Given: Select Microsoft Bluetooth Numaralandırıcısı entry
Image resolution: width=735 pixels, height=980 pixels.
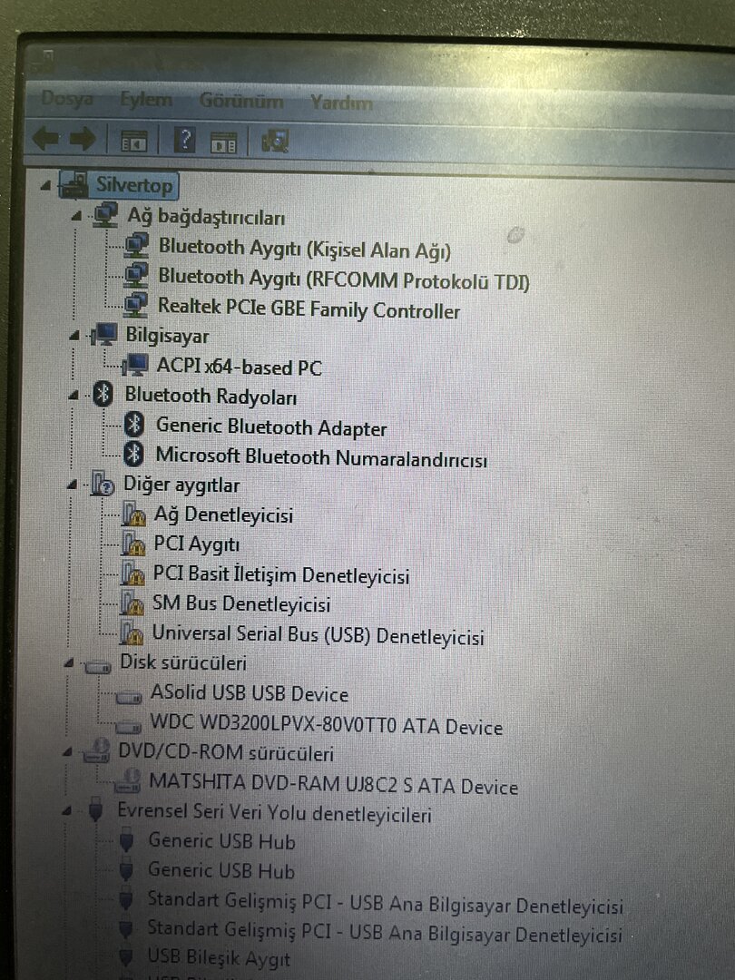Looking at the screenshot, I should (321, 456).
